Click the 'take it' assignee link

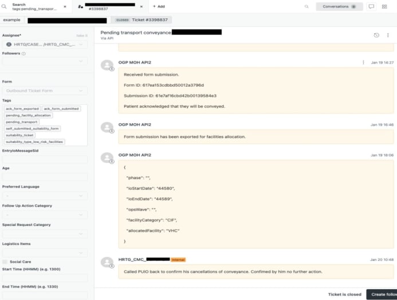click(x=82, y=35)
